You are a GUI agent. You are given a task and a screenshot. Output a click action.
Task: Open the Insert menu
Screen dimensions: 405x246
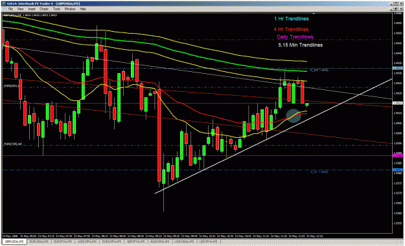click(x=32, y=9)
